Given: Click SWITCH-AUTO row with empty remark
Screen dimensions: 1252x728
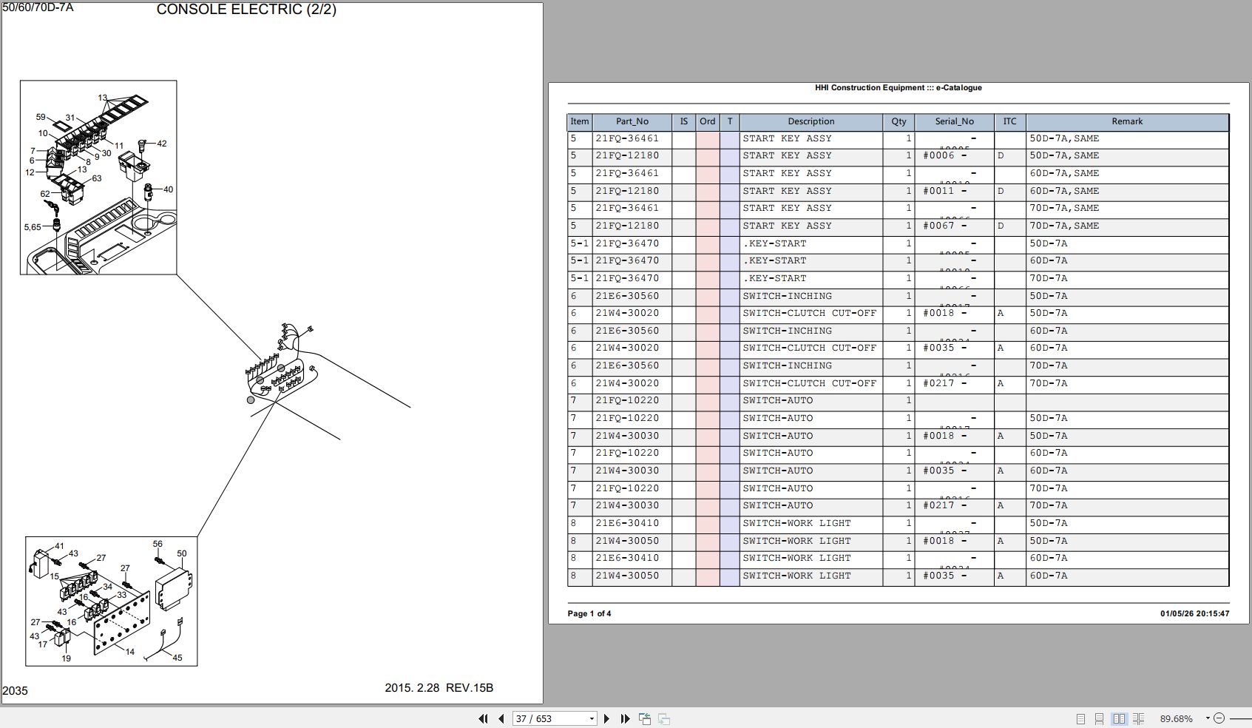Looking at the screenshot, I should click(898, 400).
